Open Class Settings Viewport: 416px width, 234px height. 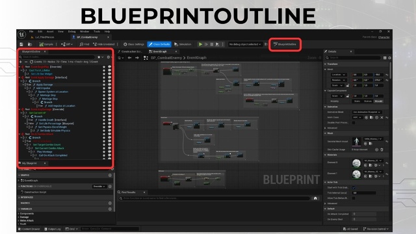coord(134,44)
